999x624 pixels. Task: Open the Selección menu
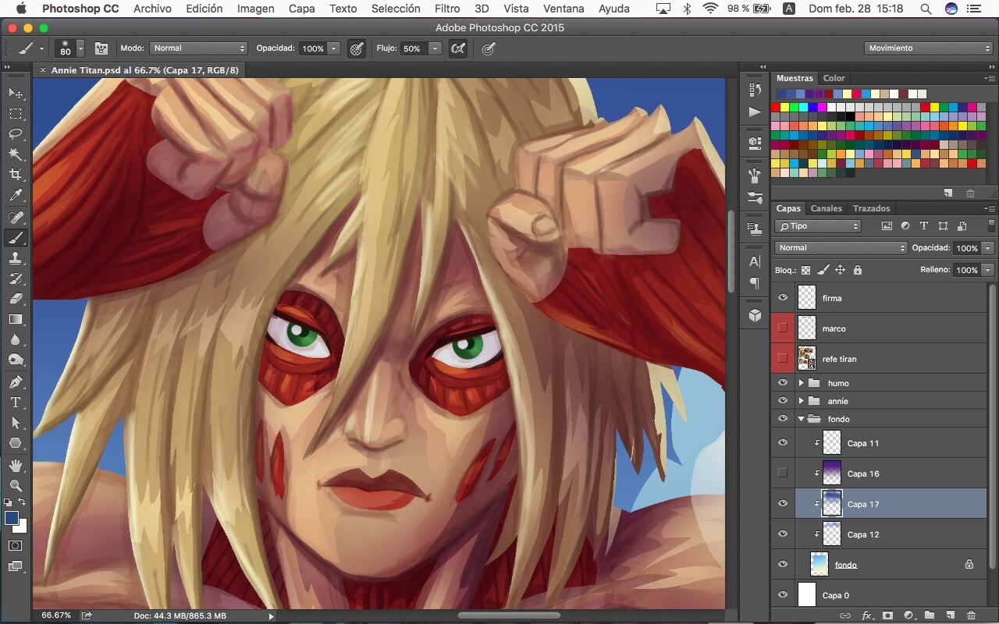396,9
